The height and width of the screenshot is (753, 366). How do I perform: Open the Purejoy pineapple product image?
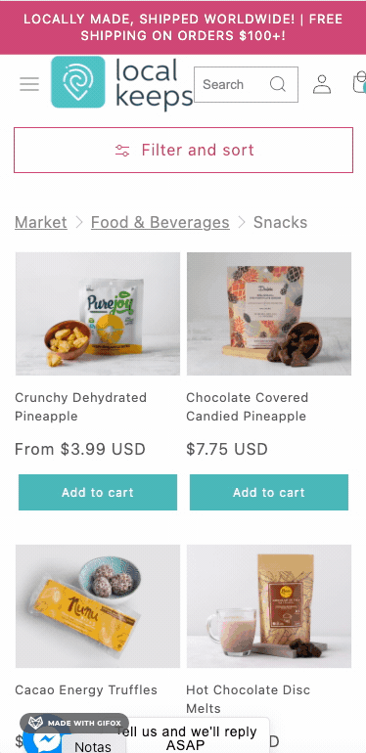point(98,314)
